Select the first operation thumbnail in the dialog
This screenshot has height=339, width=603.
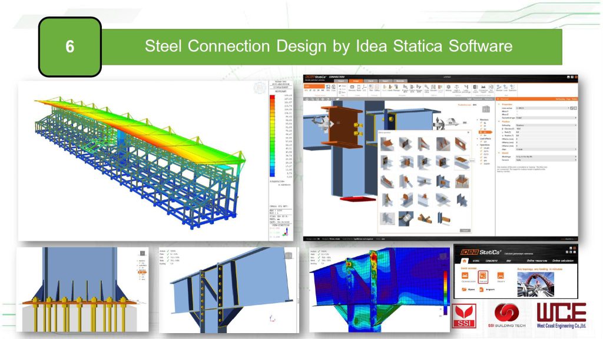point(386,144)
